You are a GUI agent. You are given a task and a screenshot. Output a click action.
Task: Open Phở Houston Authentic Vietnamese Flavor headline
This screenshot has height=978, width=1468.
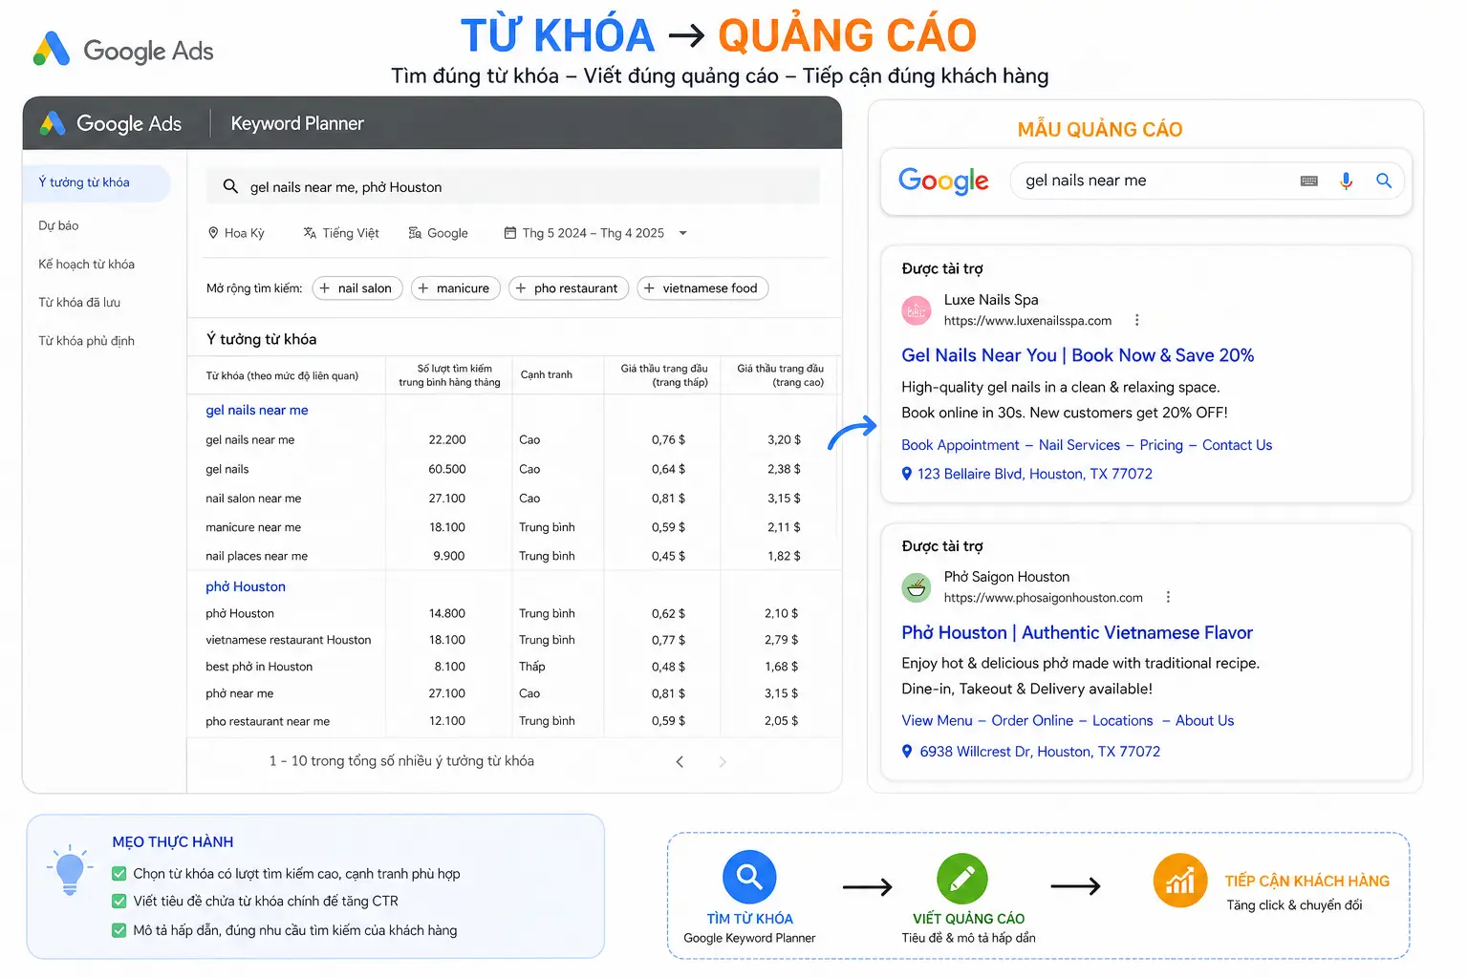click(1077, 632)
